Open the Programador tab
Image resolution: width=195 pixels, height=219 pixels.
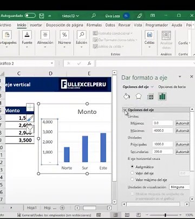(157, 25)
